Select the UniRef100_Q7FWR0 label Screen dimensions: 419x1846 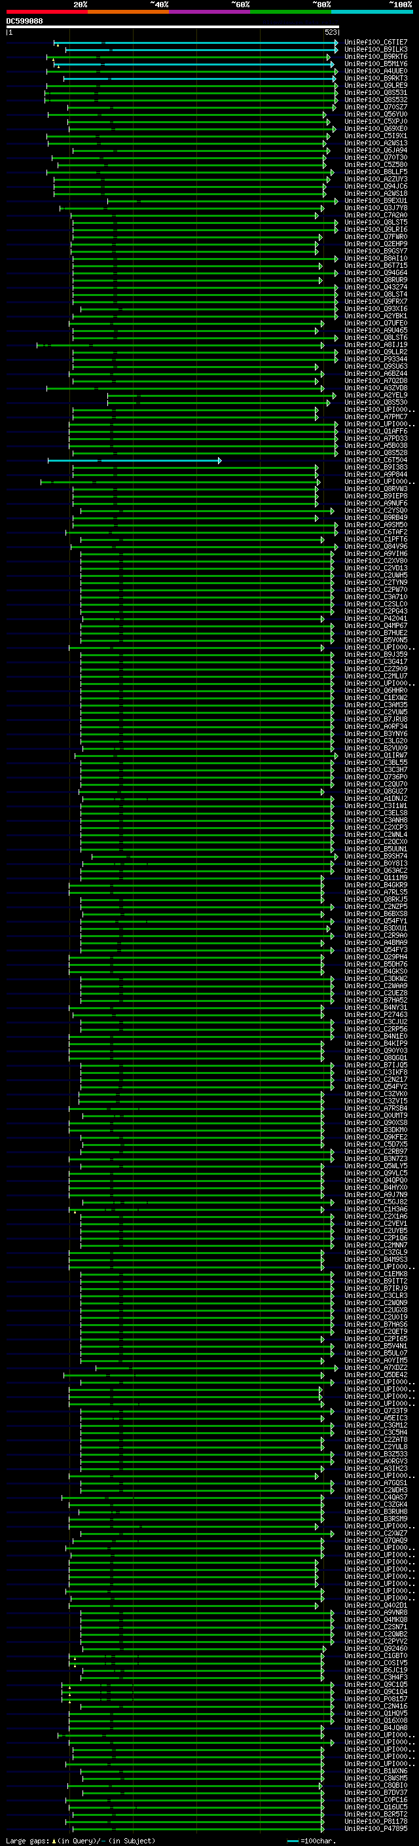pyautogui.click(x=376, y=236)
